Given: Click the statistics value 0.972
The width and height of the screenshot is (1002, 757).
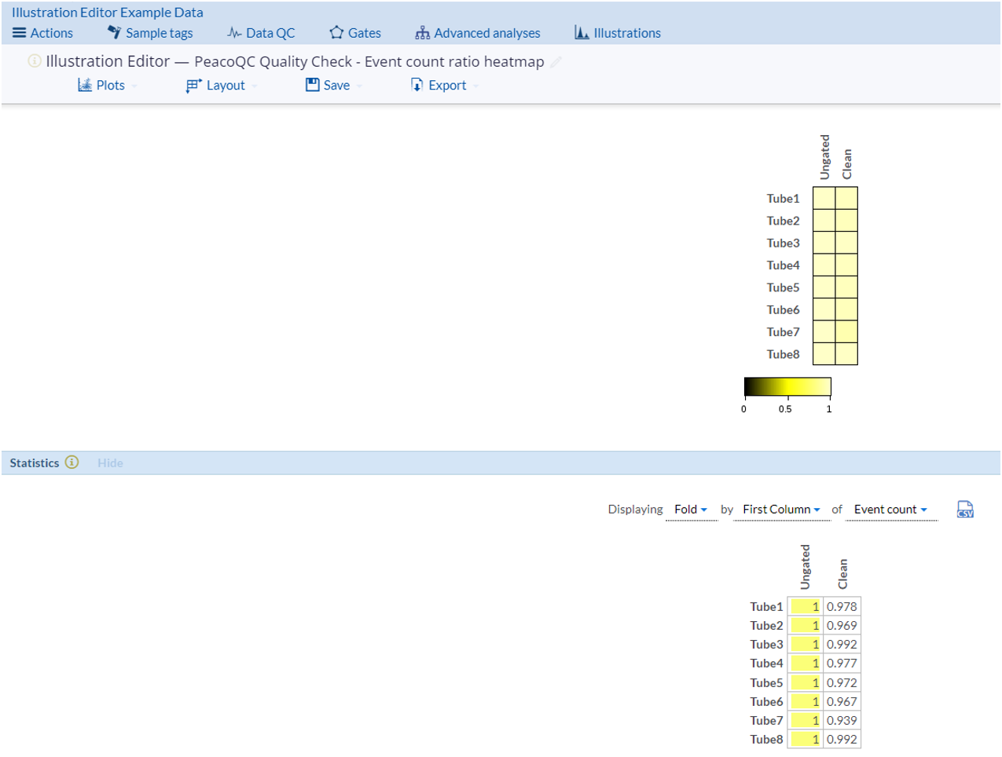Looking at the screenshot, I should pos(842,682).
